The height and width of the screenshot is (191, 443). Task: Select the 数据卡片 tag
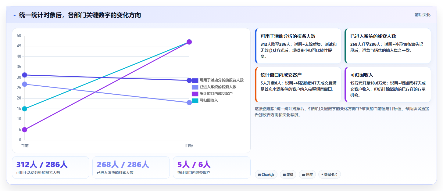(x=329, y=175)
